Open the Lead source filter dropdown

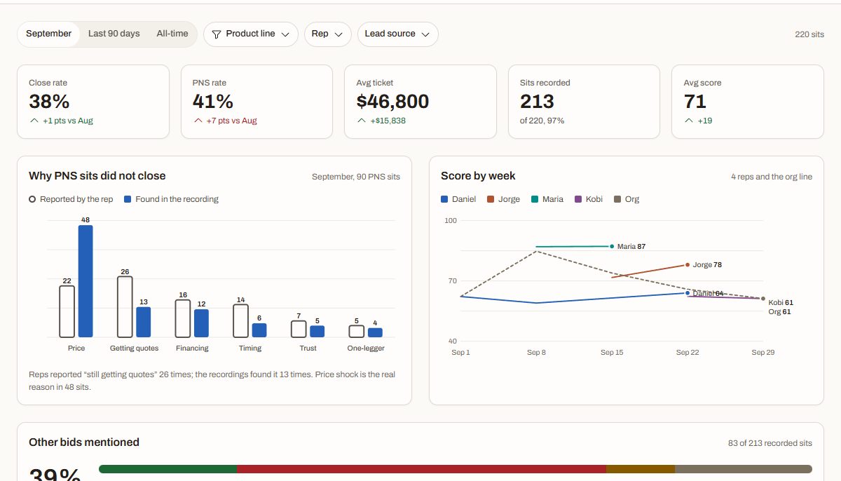click(397, 34)
